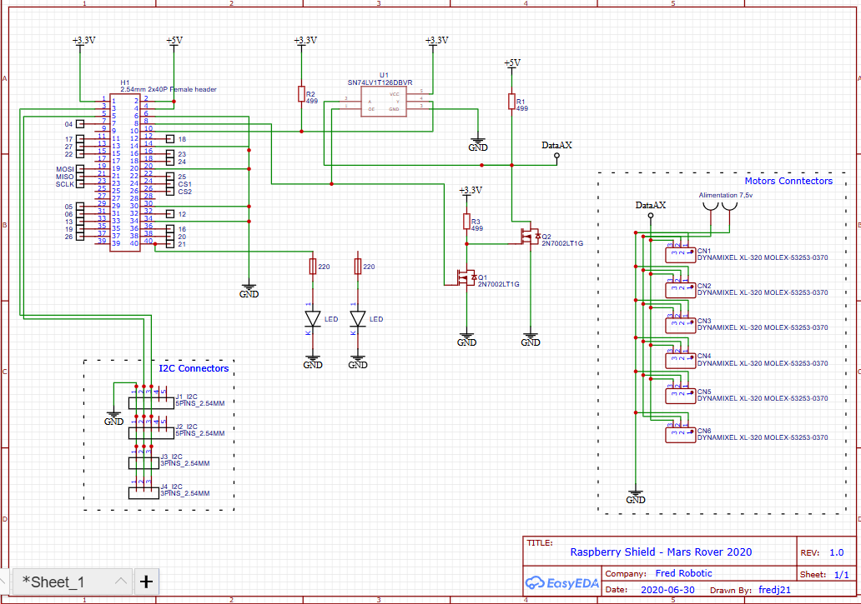Select transistor Q2 2N7002LT1G
This screenshot has height=604, width=861.
(531, 237)
